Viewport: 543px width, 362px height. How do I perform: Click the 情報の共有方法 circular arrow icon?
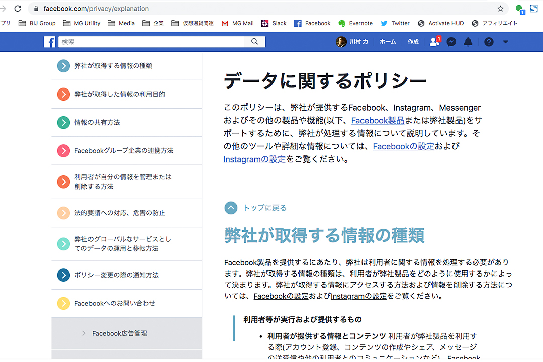(63, 122)
